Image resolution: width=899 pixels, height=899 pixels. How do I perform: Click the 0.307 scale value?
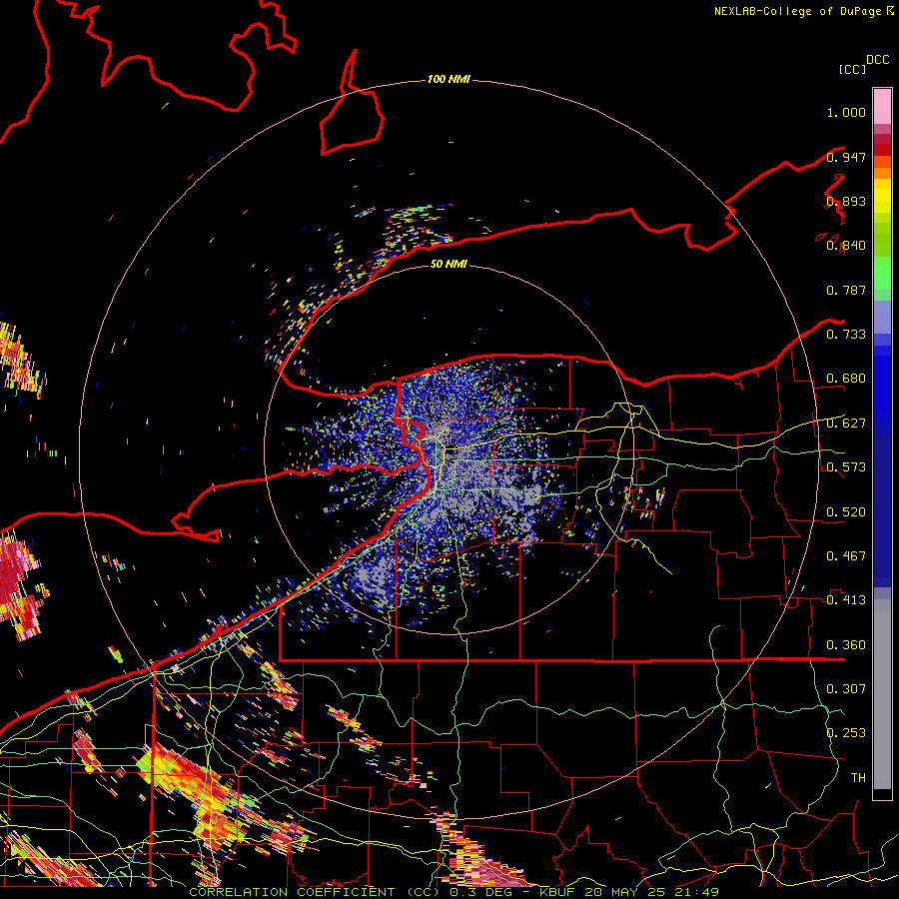point(846,689)
